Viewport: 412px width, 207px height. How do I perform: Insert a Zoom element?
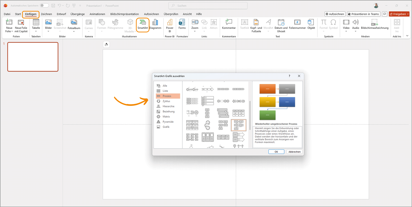[195, 25]
